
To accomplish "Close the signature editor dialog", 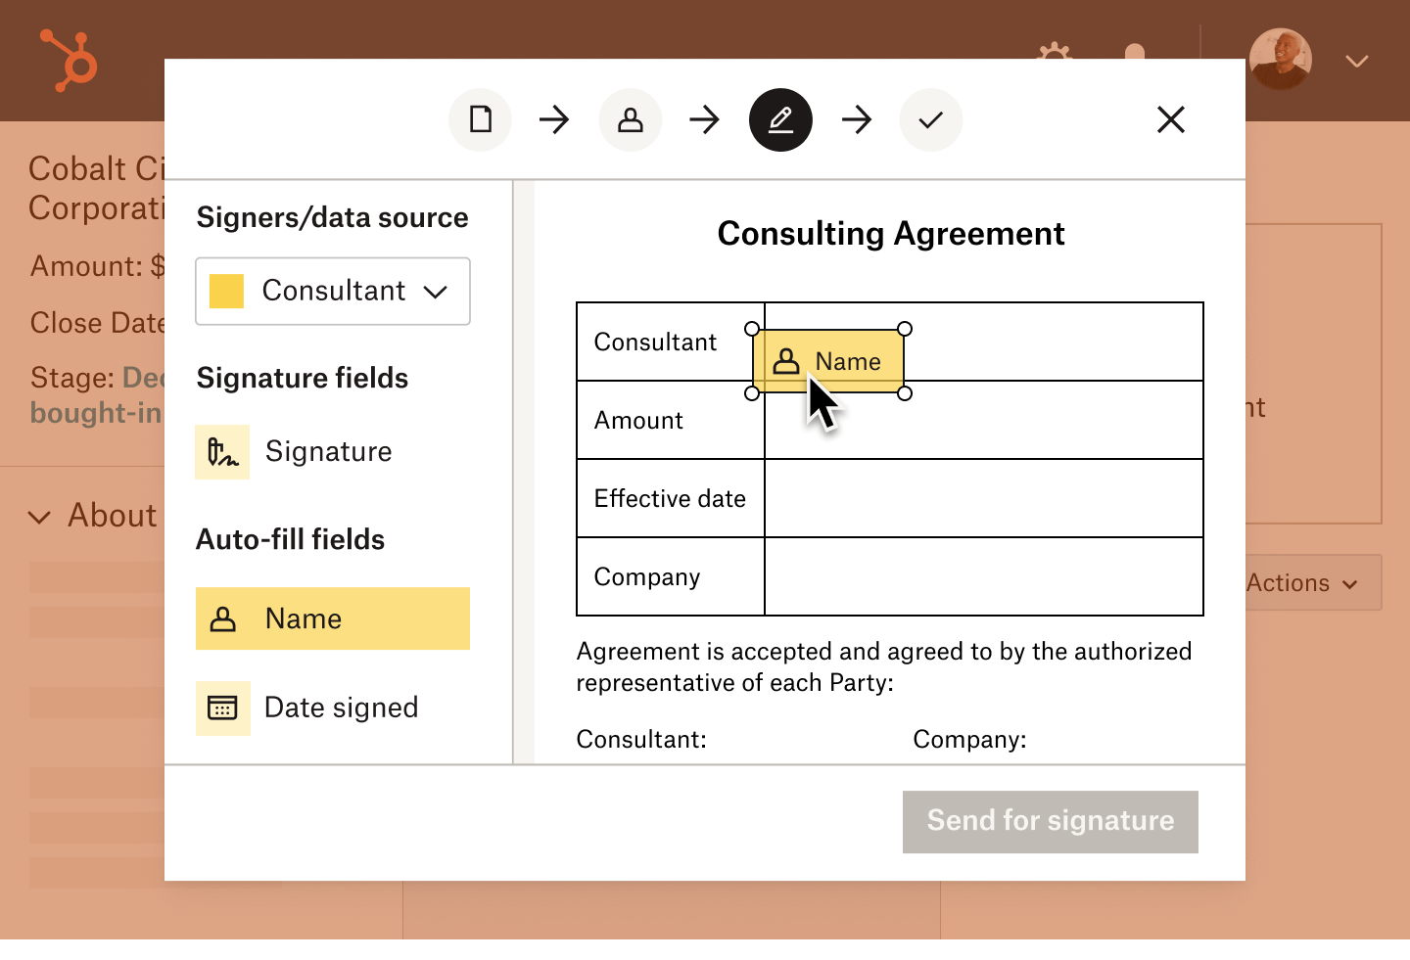I will (1171, 119).
